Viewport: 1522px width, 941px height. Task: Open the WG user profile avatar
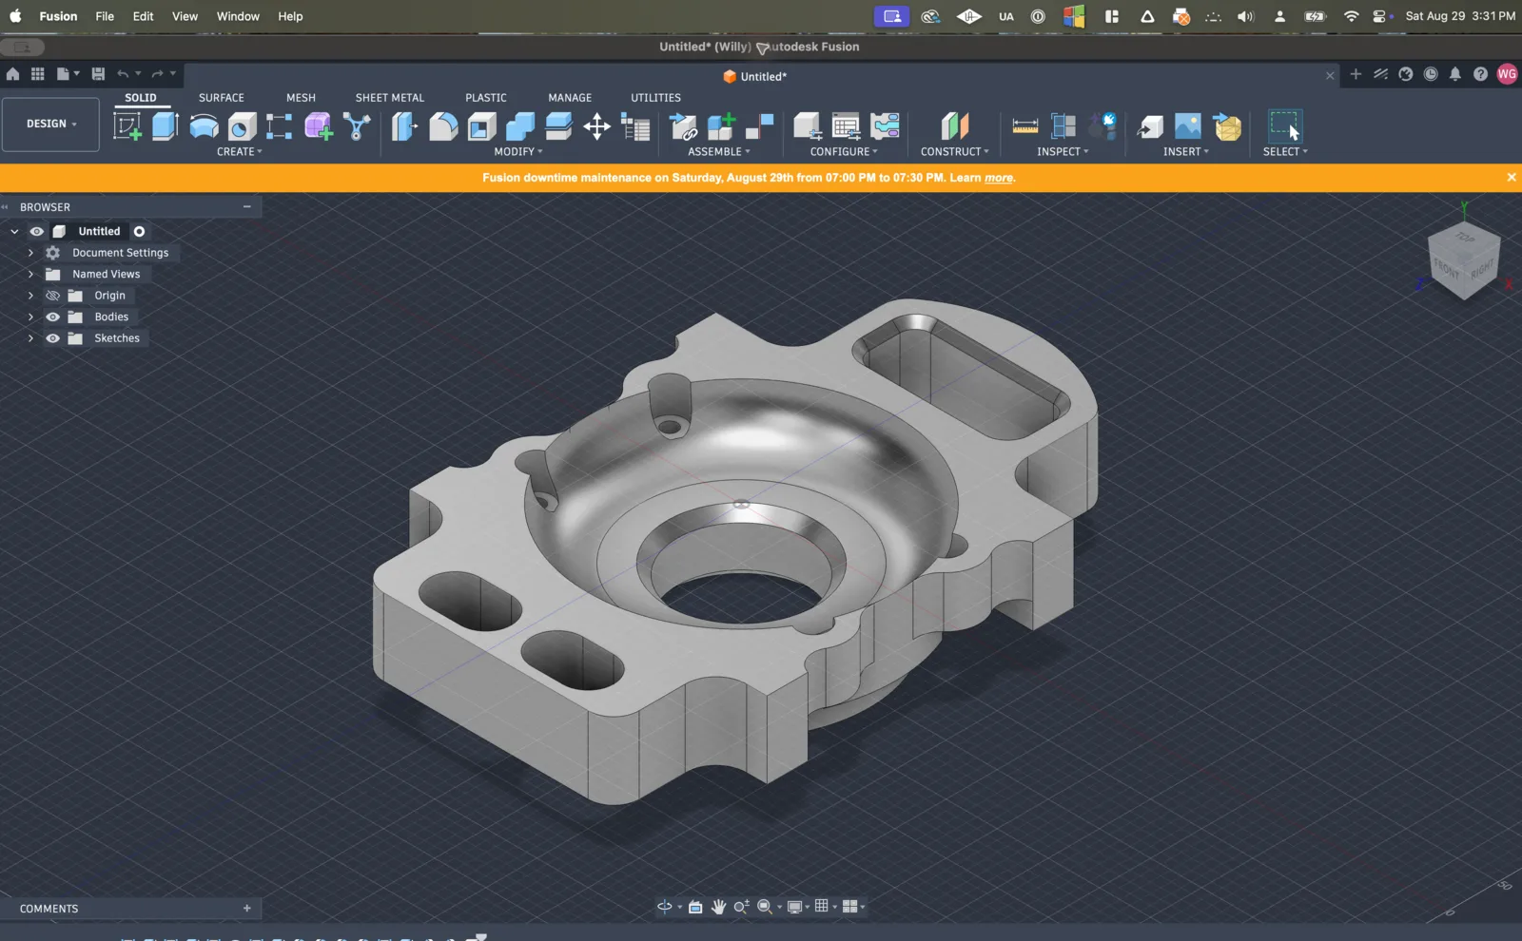[x=1507, y=74]
